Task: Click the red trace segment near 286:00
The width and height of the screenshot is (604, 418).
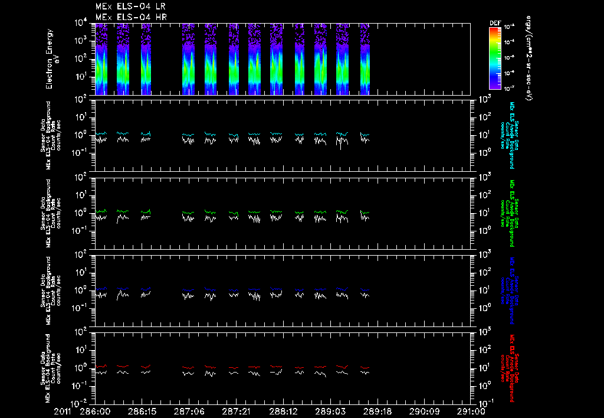Action: pyautogui.click(x=101, y=366)
